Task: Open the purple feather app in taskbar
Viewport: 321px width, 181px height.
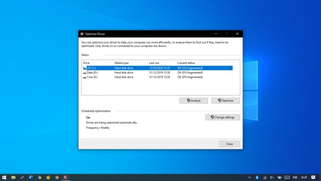Action: (x=22, y=177)
